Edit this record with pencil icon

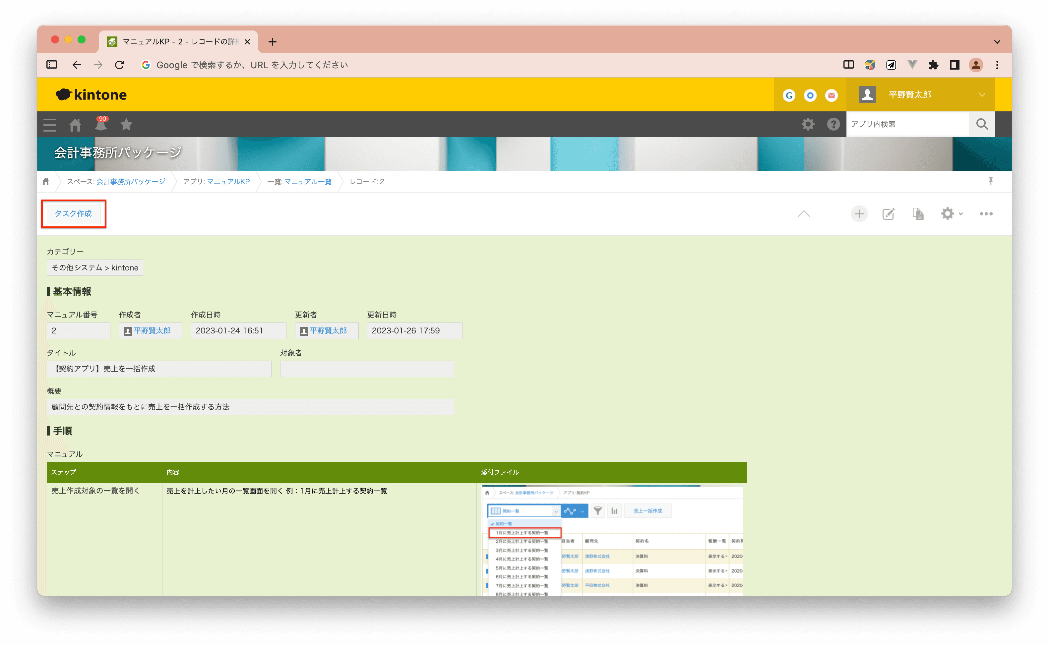(888, 214)
